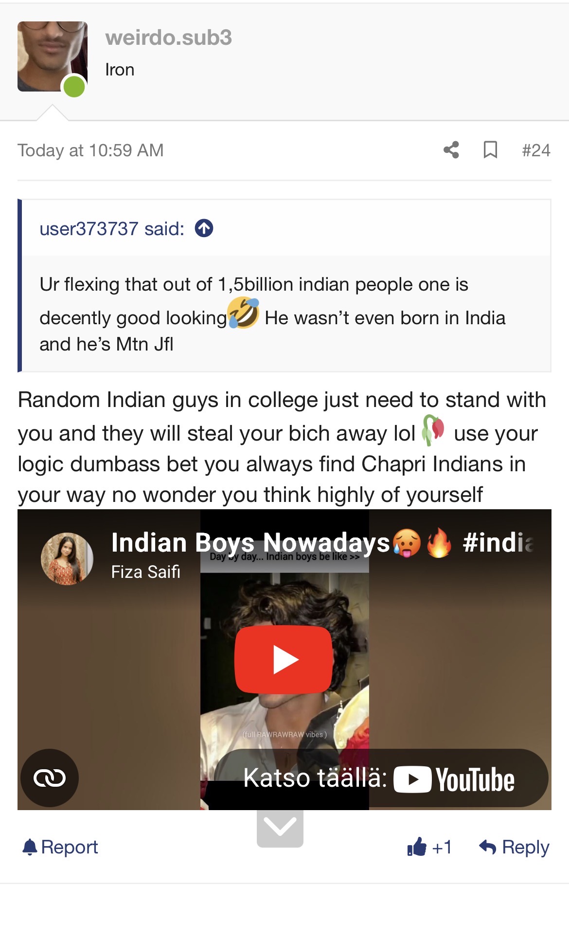Click the share post icon
Viewport: 569px width, 944px height.
451,150
